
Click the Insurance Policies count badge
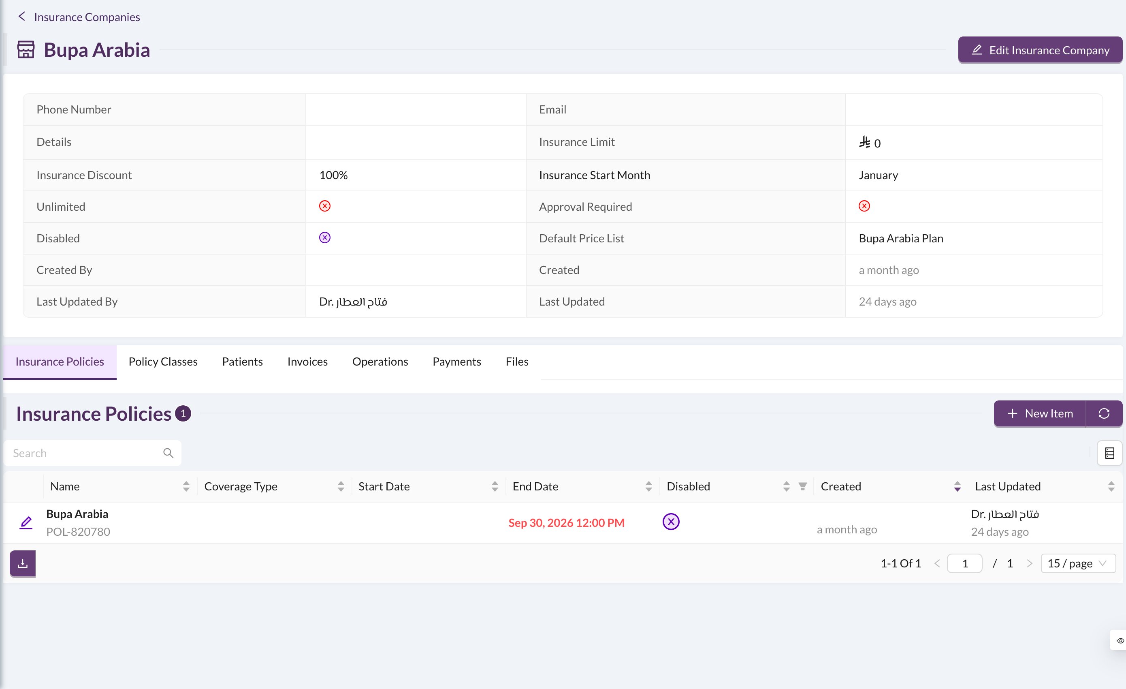[x=183, y=414]
